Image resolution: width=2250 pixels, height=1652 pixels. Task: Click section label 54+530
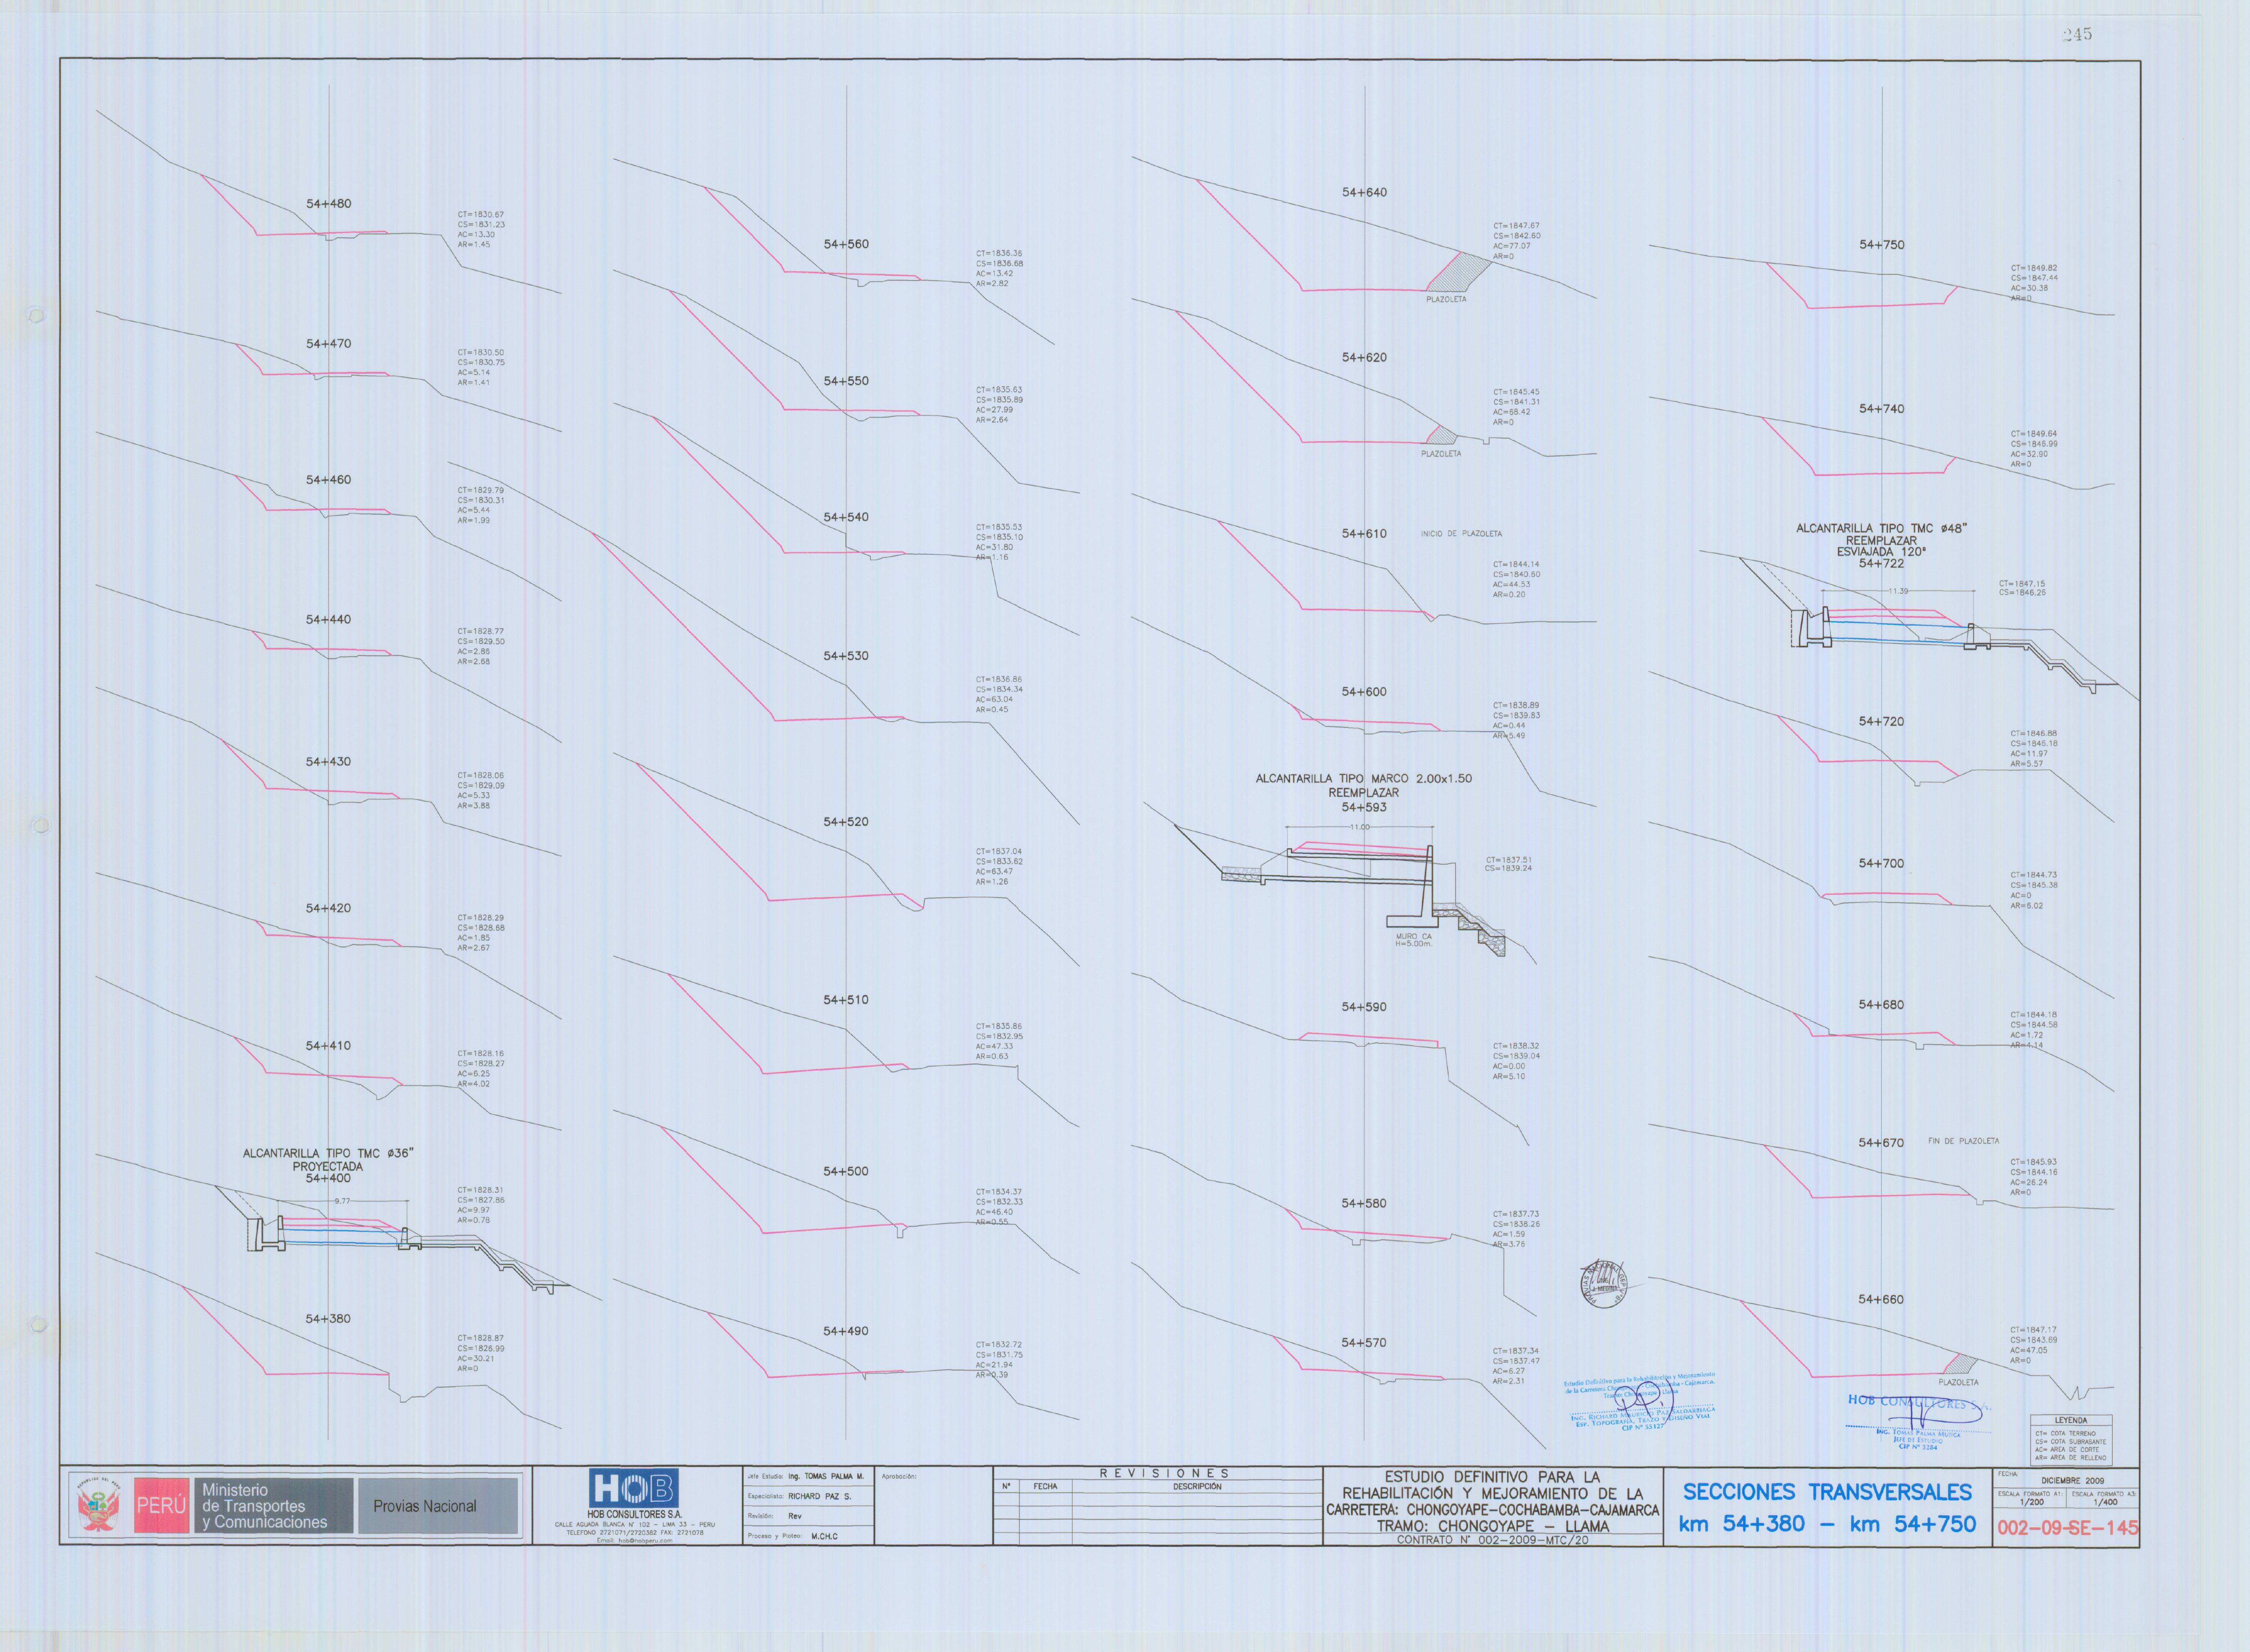(846, 656)
